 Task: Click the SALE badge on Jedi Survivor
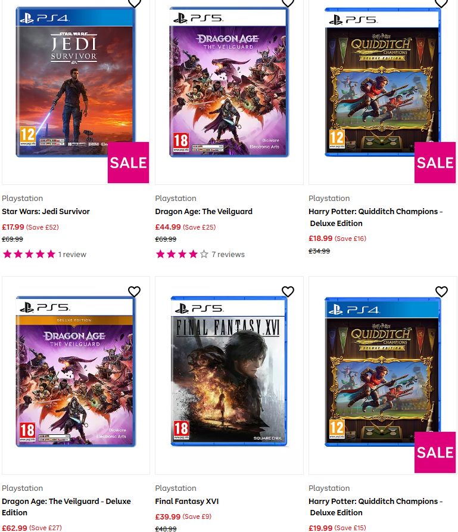(128, 162)
